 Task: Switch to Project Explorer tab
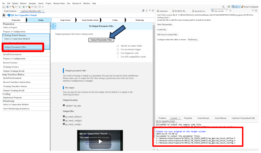point(10,11)
